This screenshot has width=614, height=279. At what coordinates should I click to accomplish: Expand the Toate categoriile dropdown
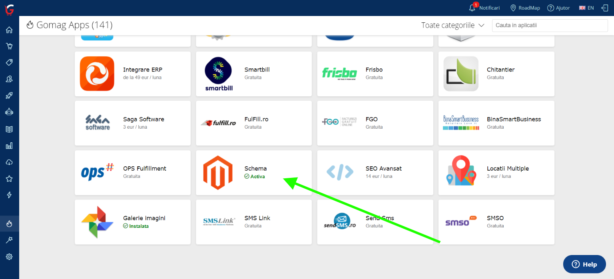(453, 25)
